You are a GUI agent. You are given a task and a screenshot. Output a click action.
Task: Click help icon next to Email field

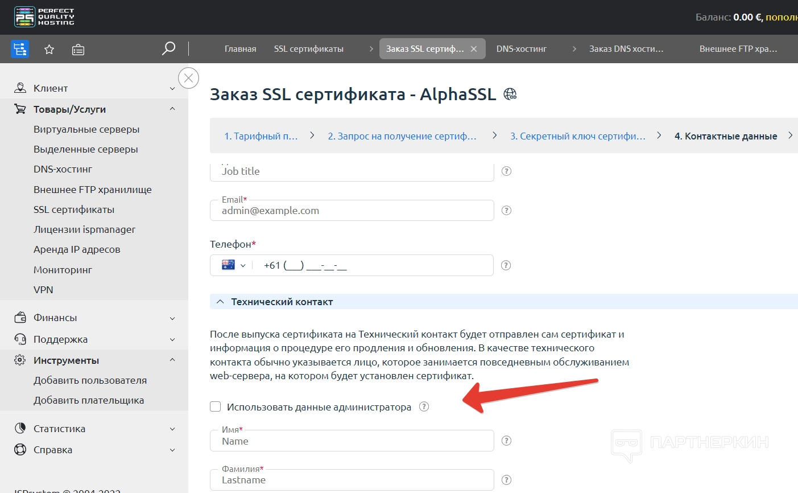[x=506, y=211]
